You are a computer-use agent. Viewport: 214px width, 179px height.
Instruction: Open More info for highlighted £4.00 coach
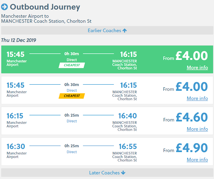(x=197, y=67)
